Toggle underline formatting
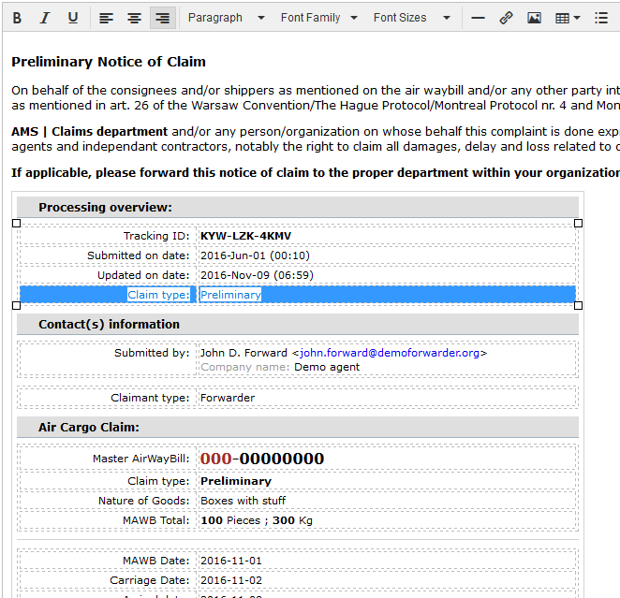This screenshot has height=598, width=620. point(73,18)
